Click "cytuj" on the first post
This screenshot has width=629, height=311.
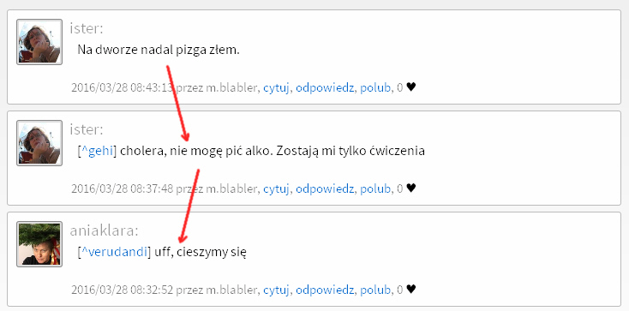click(x=276, y=88)
